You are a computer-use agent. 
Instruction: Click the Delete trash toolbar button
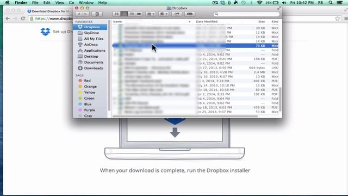[x=97, y=14]
